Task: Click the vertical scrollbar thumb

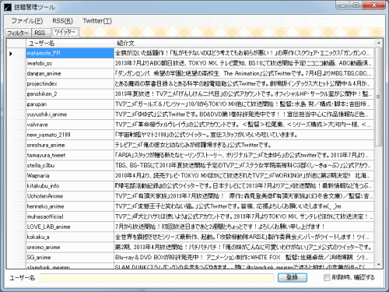Action: pos(378,97)
